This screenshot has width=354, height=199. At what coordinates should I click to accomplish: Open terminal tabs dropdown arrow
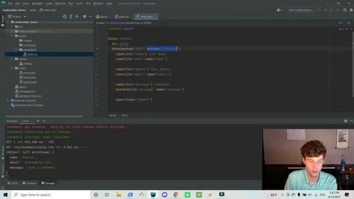[x=44, y=121]
